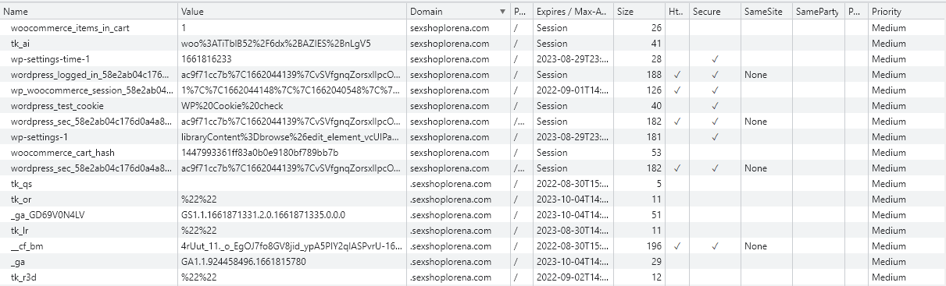946x286 pixels.
Task: Click the Priority column header
Action: point(906,12)
